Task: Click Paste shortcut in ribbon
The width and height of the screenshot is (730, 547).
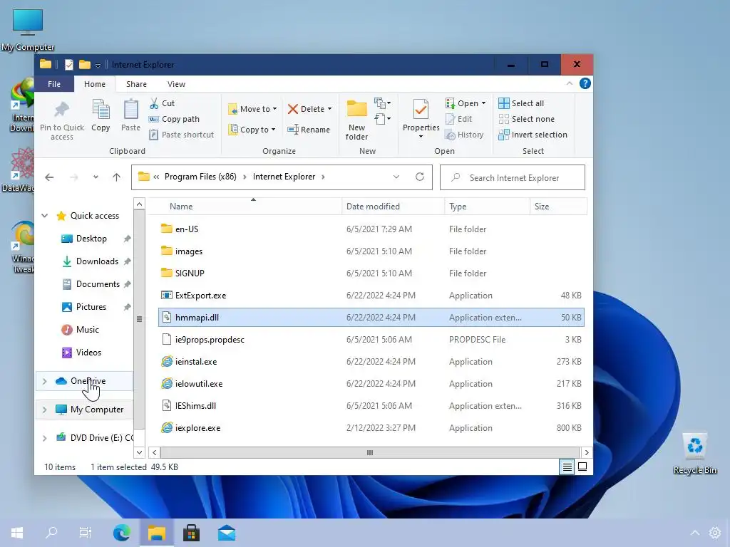Action: pyautogui.click(x=181, y=135)
